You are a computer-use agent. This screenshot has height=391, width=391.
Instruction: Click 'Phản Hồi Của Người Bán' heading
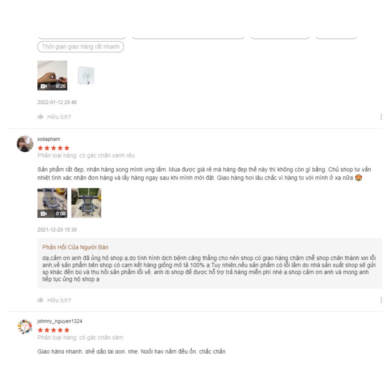coord(75,247)
